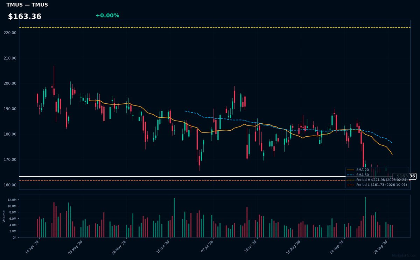The height and width of the screenshot is (260, 420).
Task: Click the 190.00 price axis label
Action: pos(10,109)
